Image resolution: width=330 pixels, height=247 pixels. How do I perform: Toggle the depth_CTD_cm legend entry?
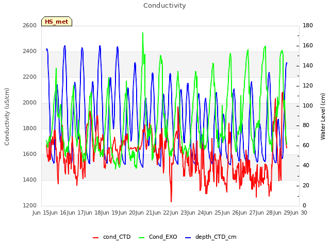(x=211, y=237)
